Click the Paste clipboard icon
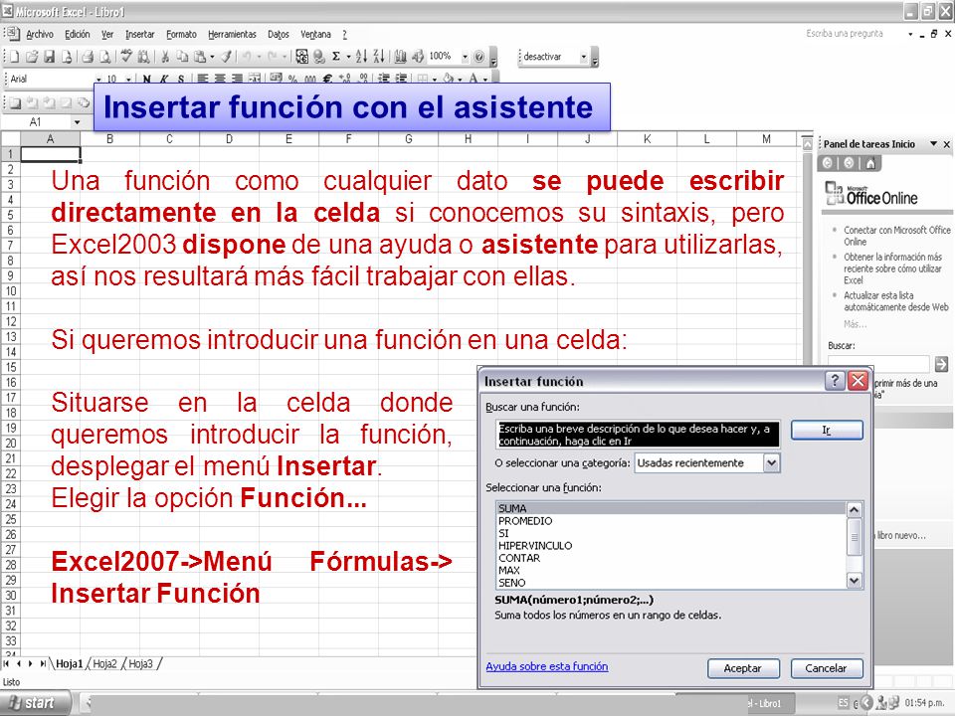Screen dimensions: 955x716 (199, 57)
